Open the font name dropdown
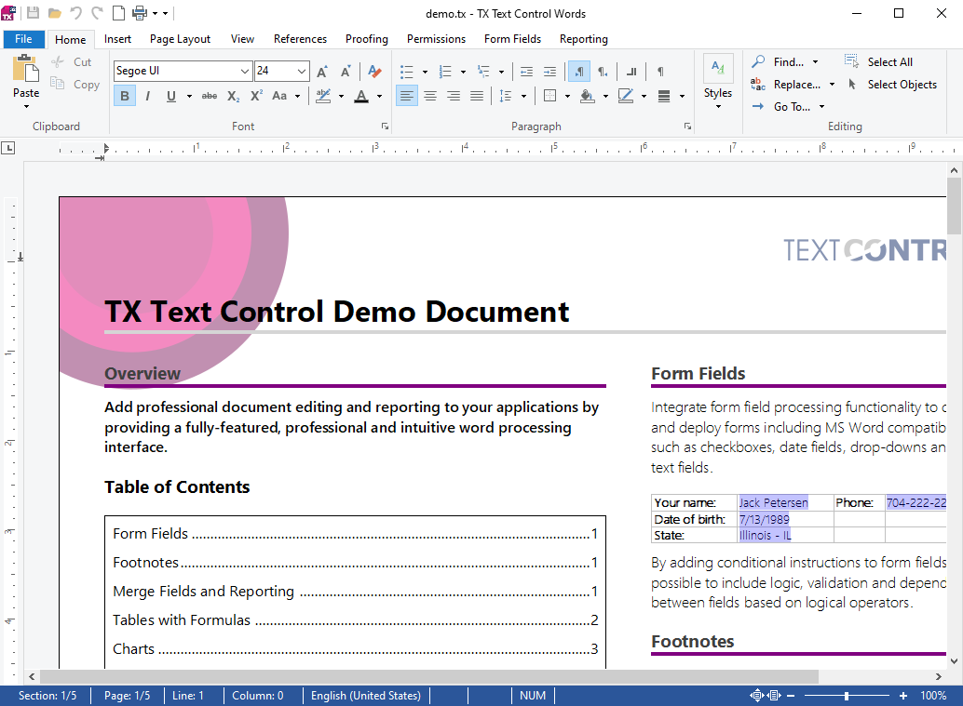 (245, 72)
